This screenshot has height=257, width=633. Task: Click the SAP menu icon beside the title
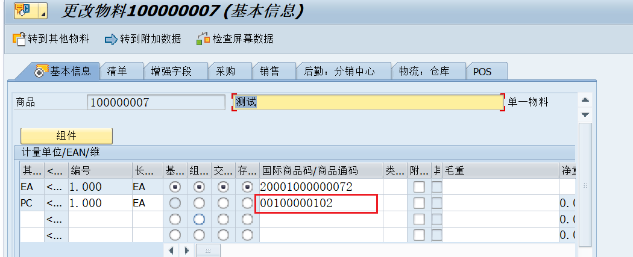[x=25, y=11]
